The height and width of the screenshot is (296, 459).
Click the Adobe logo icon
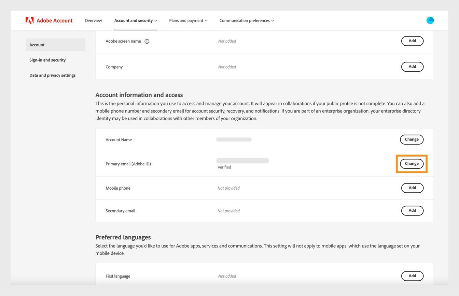tap(30, 20)
